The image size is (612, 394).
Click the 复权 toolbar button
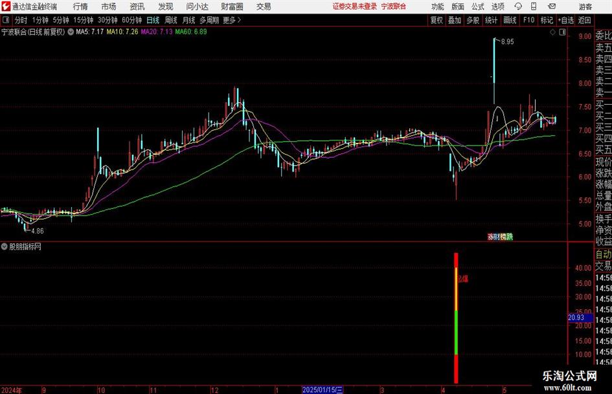pos(436,20)
